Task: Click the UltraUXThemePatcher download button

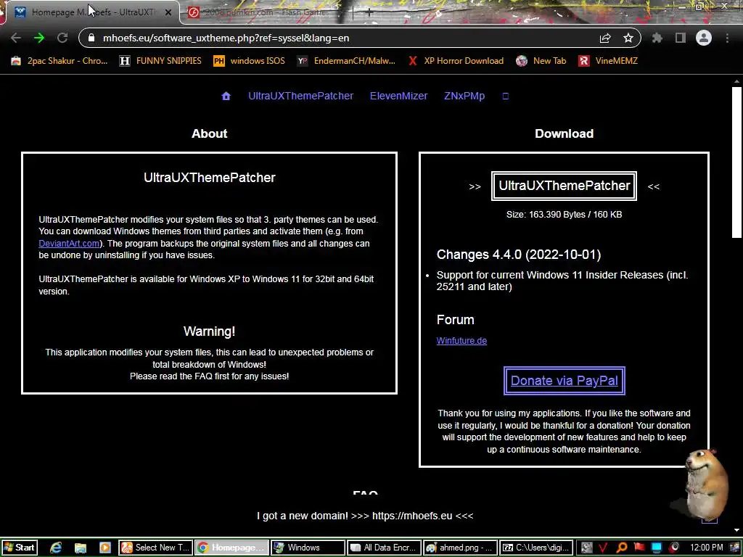Action: coord(564,186)
